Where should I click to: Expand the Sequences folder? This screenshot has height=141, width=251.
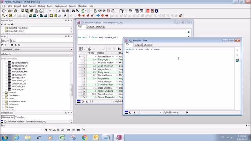[3, 104]
